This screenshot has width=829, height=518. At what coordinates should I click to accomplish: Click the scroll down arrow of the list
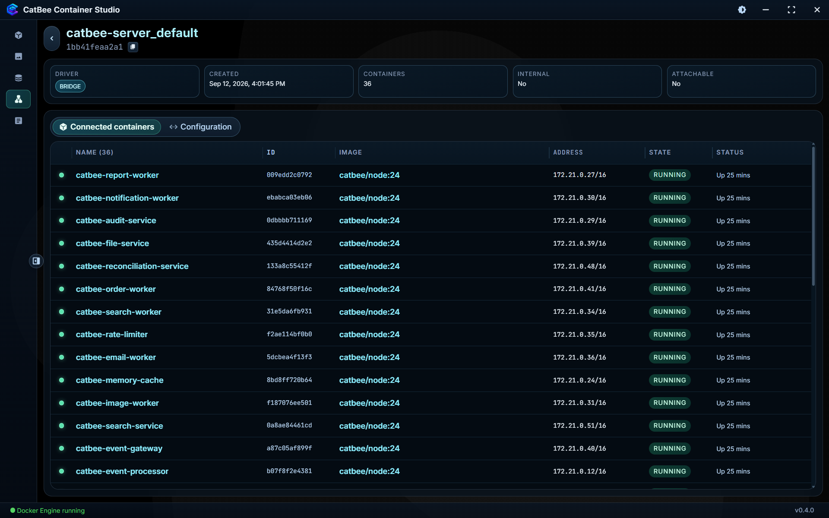[813, 487]
